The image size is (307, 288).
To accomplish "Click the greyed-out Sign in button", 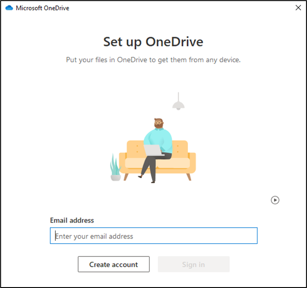I will pyautogui.click(x=194, y=264).
